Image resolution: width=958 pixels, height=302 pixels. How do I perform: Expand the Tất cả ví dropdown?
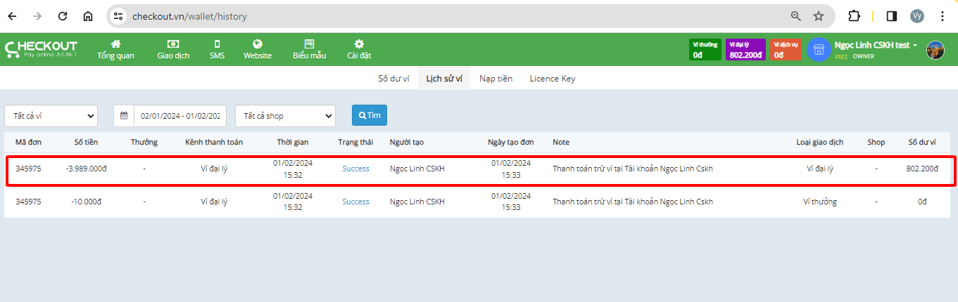tap(51, 115)
